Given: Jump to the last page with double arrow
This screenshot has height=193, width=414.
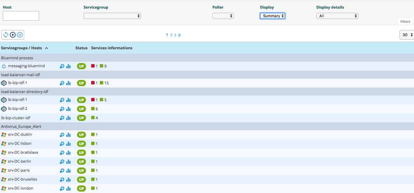Looking at the screenshot, I should pos(179,35).
